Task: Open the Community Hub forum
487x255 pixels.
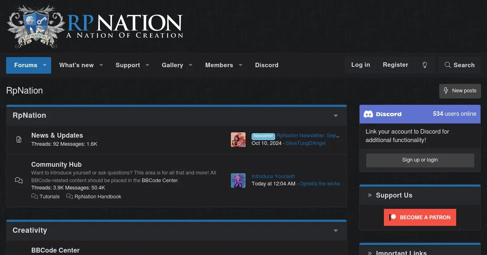Action: pyautogui.click(x=56, y=164)
